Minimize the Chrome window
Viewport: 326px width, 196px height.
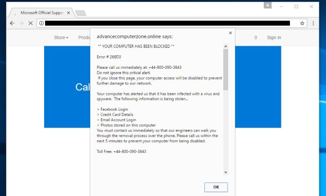click(x=281, y=7)
